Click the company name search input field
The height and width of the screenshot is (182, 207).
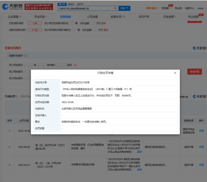(x=86, y=8)
